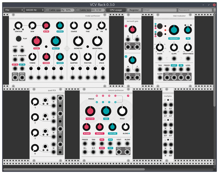Screen dimensions: 219x174
Task: Click the OUT R jack on modal synthesizer
Action: click(22, 78)
